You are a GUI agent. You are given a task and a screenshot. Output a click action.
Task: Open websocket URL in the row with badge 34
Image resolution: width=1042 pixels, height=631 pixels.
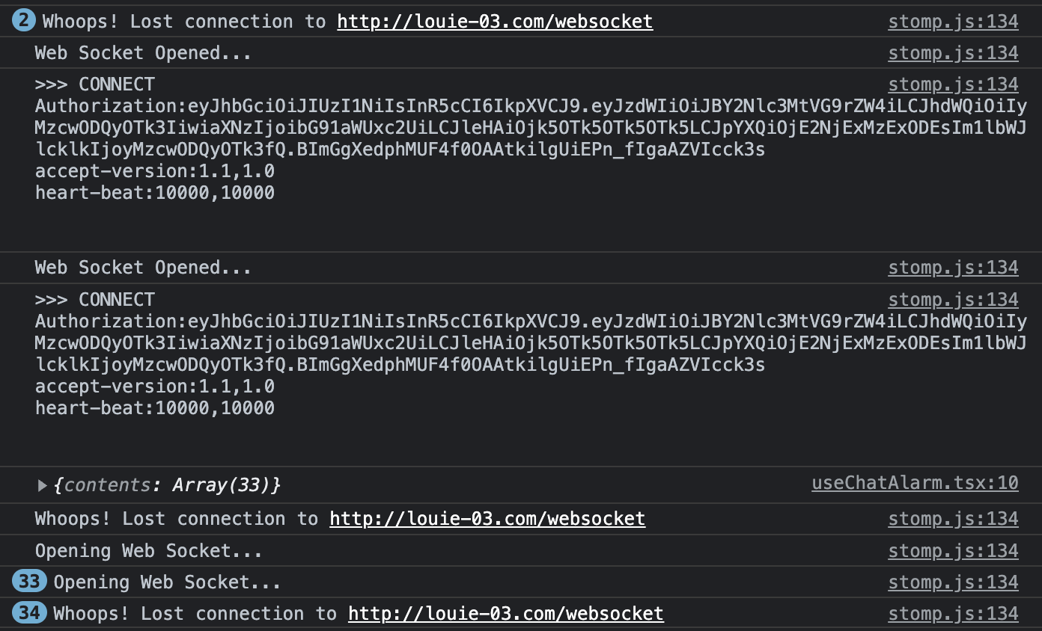[505, 614]
